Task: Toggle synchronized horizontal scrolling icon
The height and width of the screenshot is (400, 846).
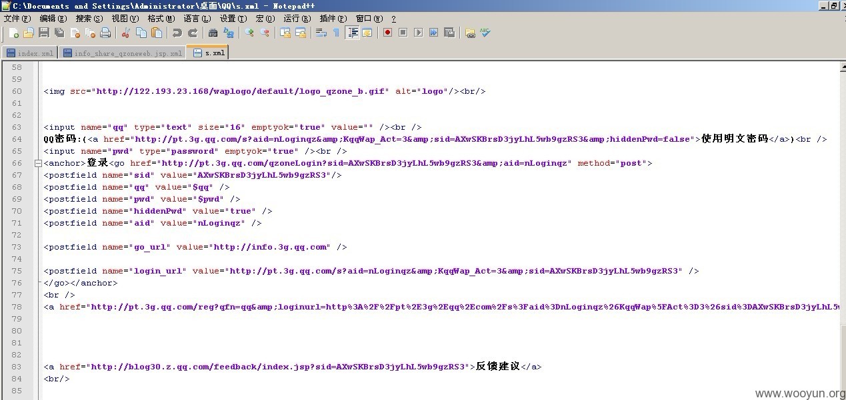Action: pos(300,33)
